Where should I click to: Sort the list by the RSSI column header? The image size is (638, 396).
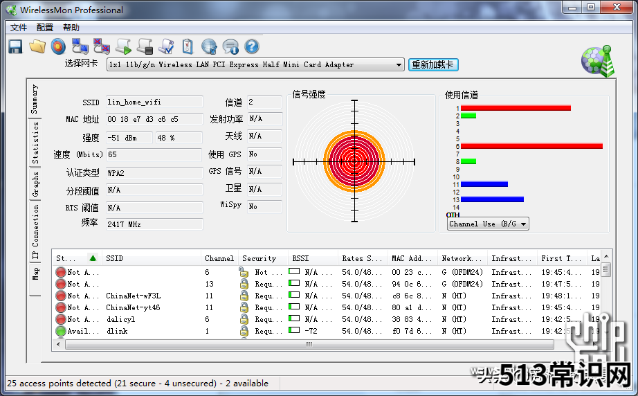tap(313, 258)
